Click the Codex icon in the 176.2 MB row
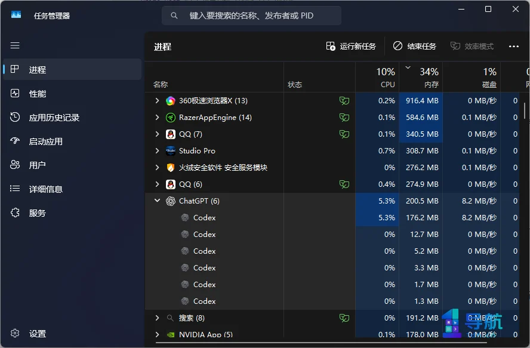 pyautogui.click(x=185, y=217)
